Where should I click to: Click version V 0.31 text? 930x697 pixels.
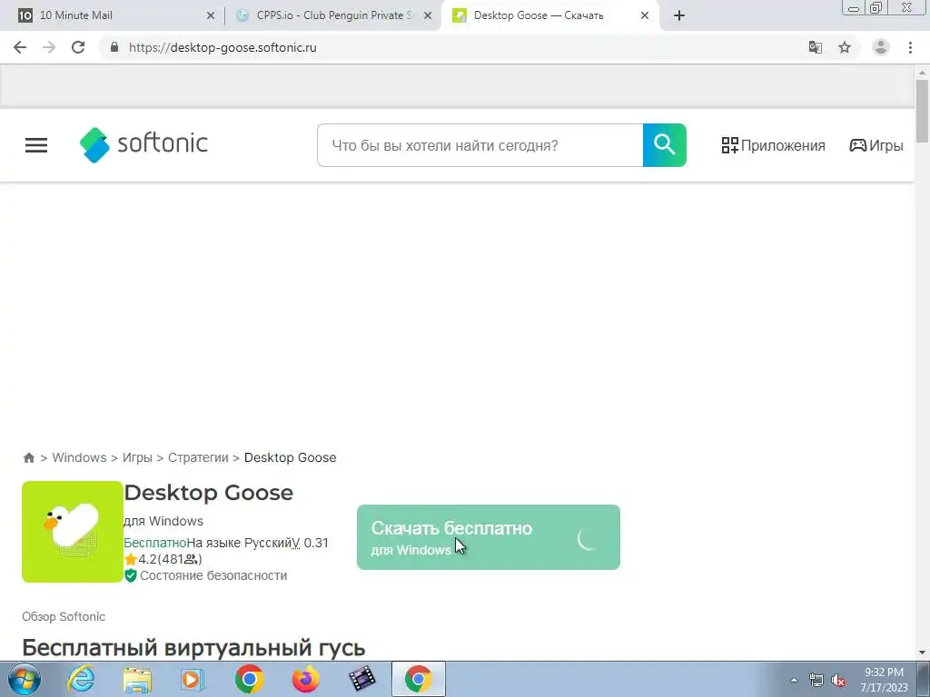pyautogui.click(x=311, y=543)
